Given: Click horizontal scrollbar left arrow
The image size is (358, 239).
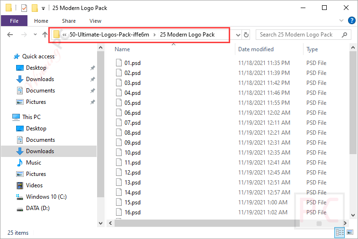Looking at the screenshot, I should [x=110, y=223].
